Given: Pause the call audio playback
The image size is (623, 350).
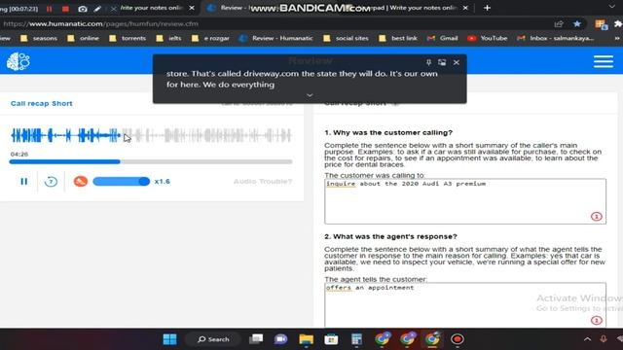Looking at the screenshot, I should pyautogui.click(x=23, y=182).
